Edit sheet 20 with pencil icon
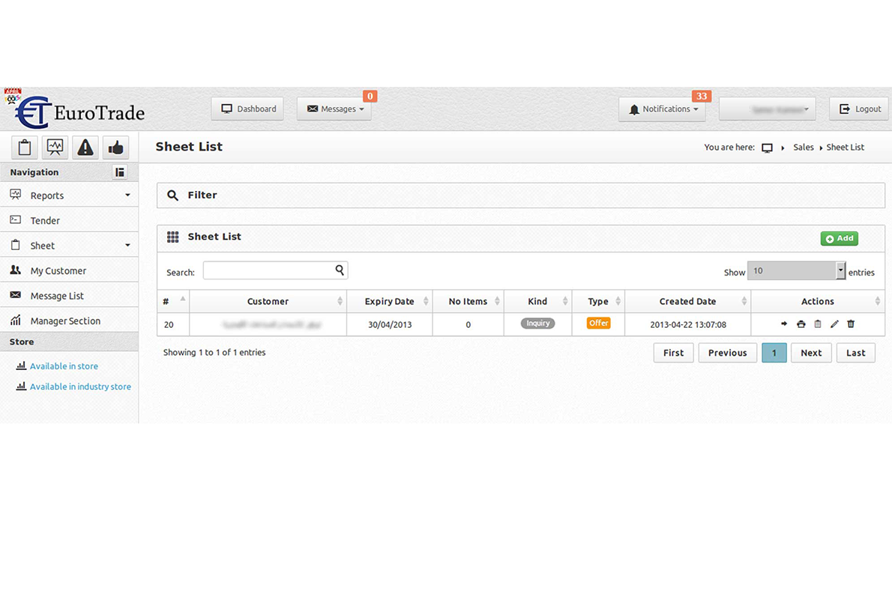Image resolution: width=892 pixels, height=590 pixels. 834,324
